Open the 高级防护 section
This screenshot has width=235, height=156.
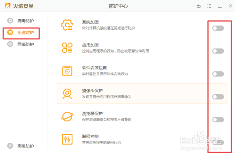[20, 146]
